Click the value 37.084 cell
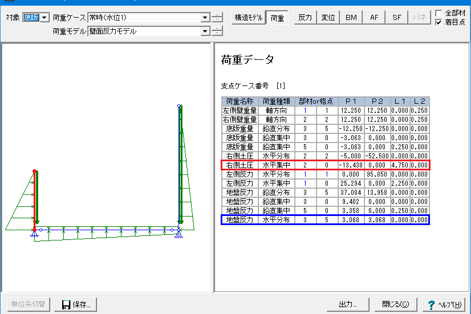The height and width of the screenshot is (314, 471). point(351,193)
